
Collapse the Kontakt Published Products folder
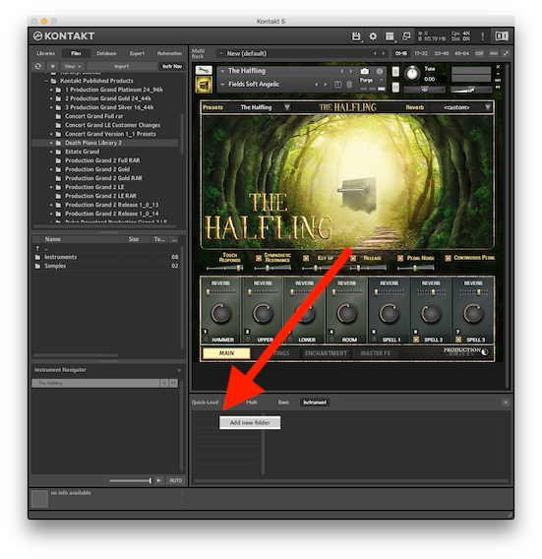point(46,81)
